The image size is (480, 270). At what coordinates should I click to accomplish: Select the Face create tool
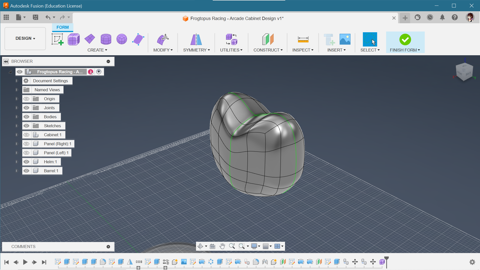click(x=138, y=39)
